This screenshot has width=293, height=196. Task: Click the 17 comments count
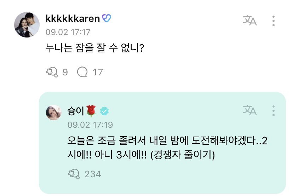[x=98, y=72]
